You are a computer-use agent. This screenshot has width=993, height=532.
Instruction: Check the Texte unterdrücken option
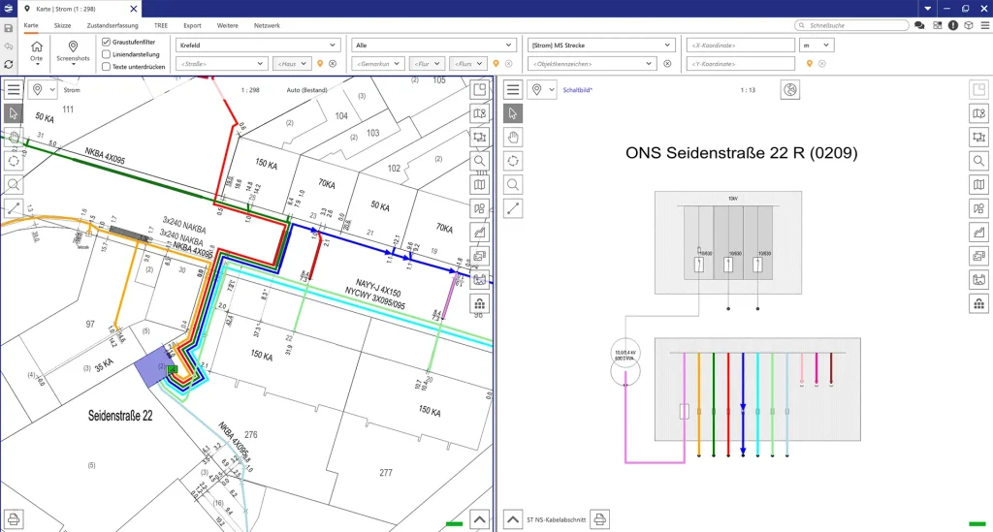106,67
